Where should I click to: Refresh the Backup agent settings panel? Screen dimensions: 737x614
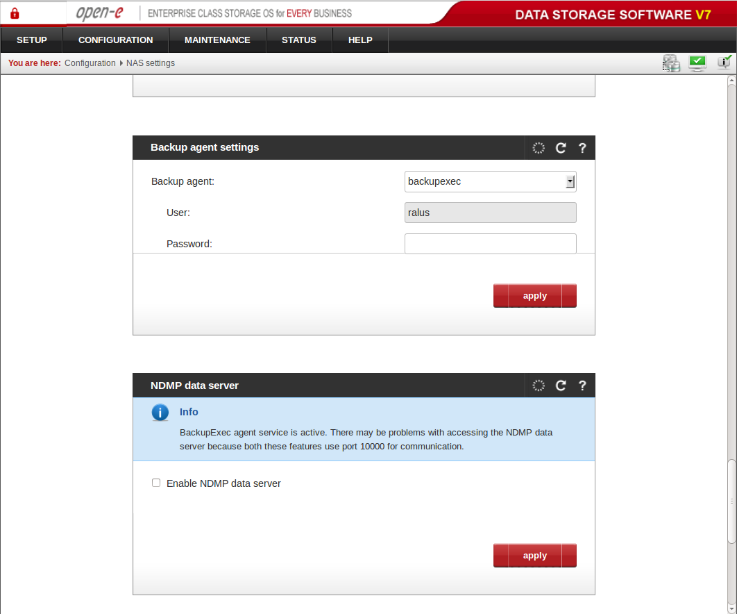[x=561, y=148]
